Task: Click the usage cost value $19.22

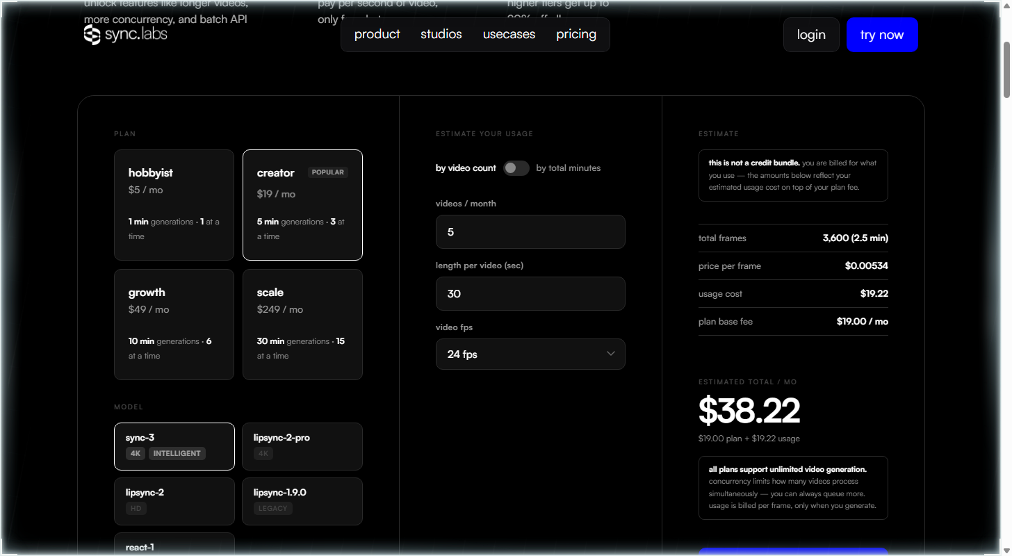Action: point(874,294)
